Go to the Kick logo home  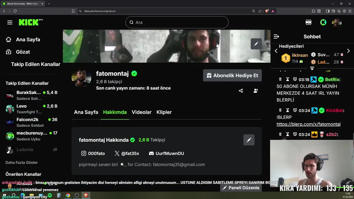[x=31, y=22]
